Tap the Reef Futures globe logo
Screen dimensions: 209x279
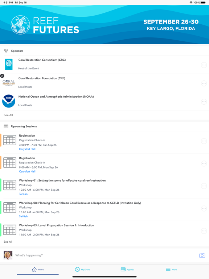pyautogui.click(x=20, y=25)
